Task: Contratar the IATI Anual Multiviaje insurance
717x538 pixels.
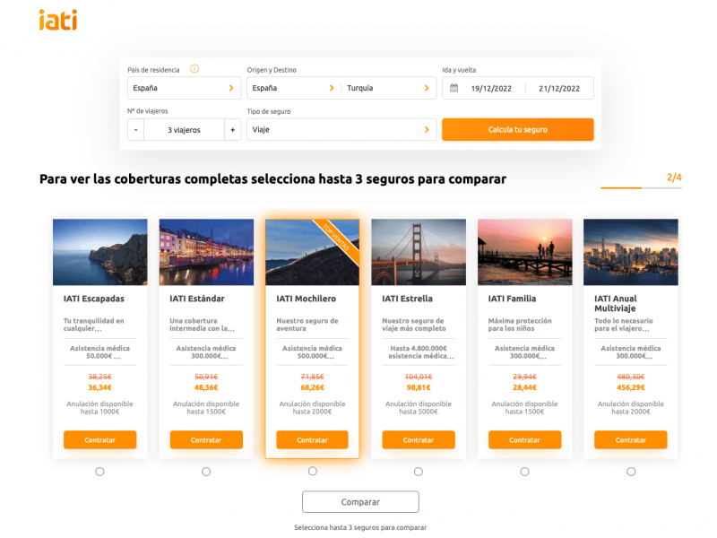Action: tap(631, 439)
